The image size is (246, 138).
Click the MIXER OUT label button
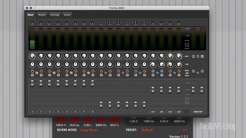(x=198, y=112)
